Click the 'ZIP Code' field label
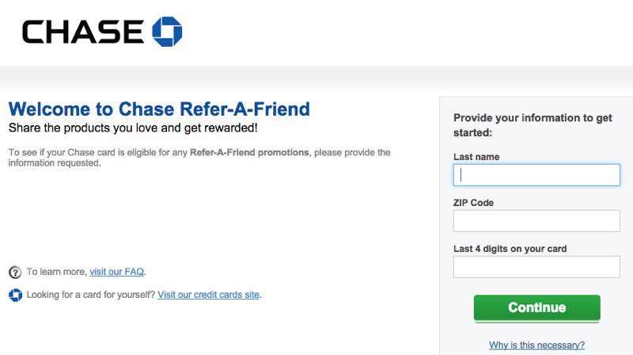This screenshot has width=633, height=355. [x=473, y=203]
